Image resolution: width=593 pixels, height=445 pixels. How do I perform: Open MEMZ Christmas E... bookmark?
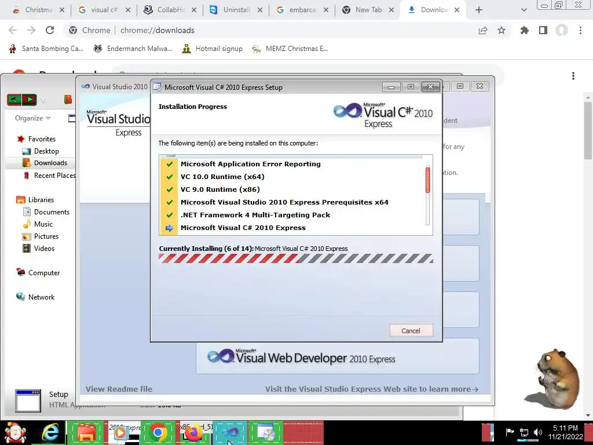pyautogui.click(x=290, y=49)
